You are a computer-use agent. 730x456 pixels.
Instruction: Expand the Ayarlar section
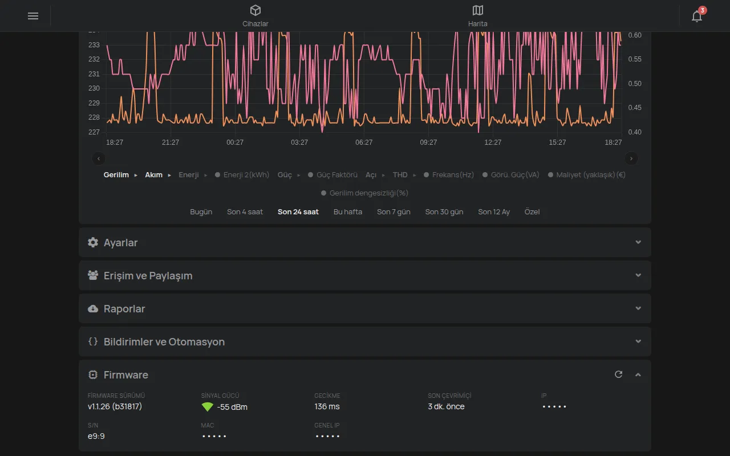[x=365, y=242]
